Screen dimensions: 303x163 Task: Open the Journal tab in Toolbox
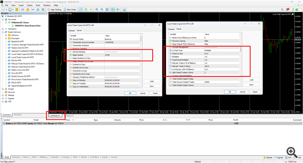coord(114,157)
